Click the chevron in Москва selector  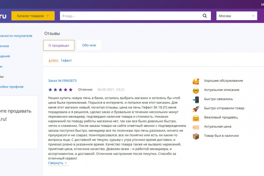(253, 16)
